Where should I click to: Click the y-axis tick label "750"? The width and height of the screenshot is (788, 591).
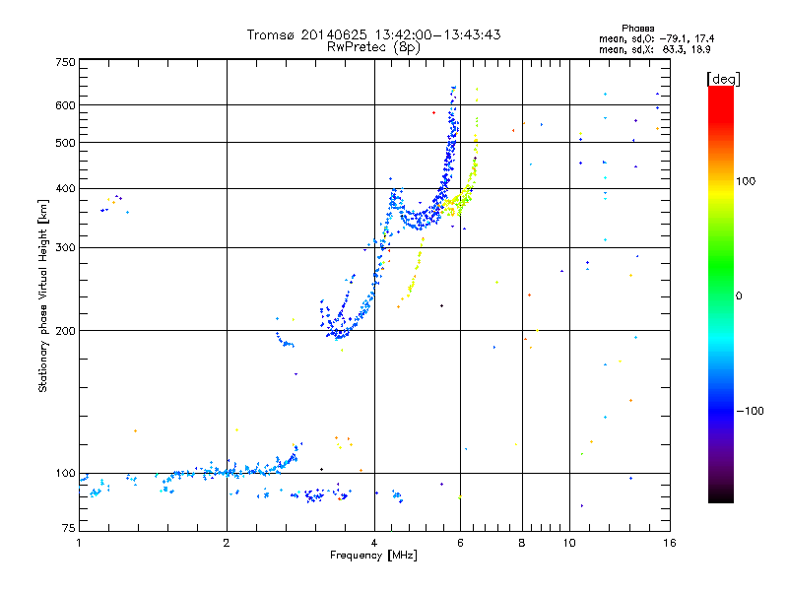[x=65, y=62]
